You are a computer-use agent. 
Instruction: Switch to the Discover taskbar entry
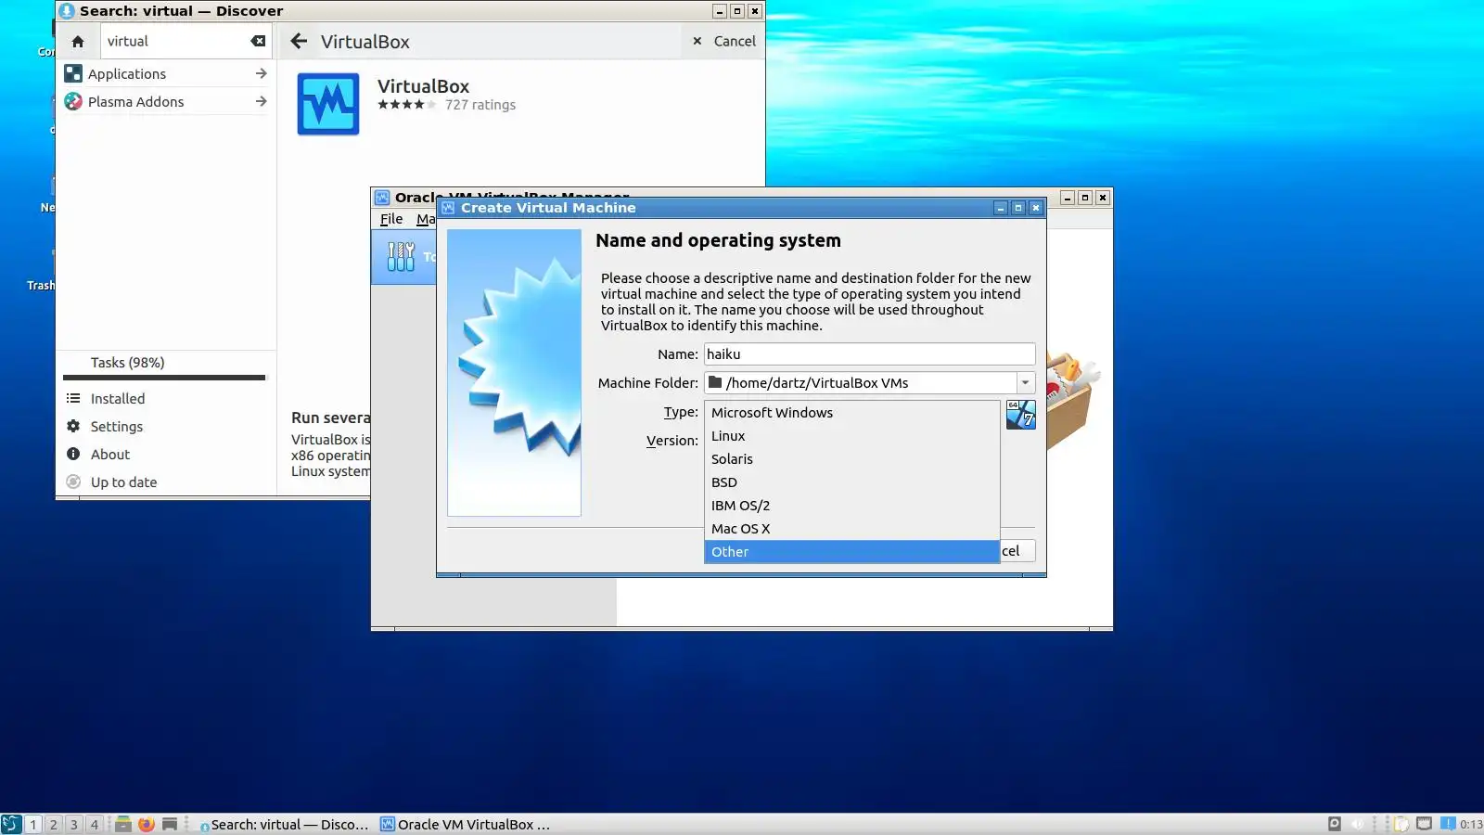[x=285, y=824]
